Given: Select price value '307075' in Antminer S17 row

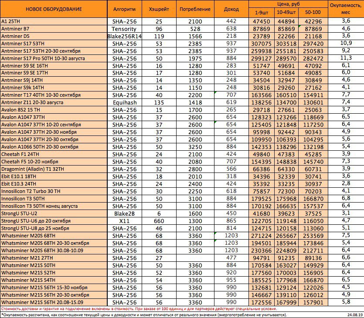Looking at the screenshot, I should click(262, 44).
